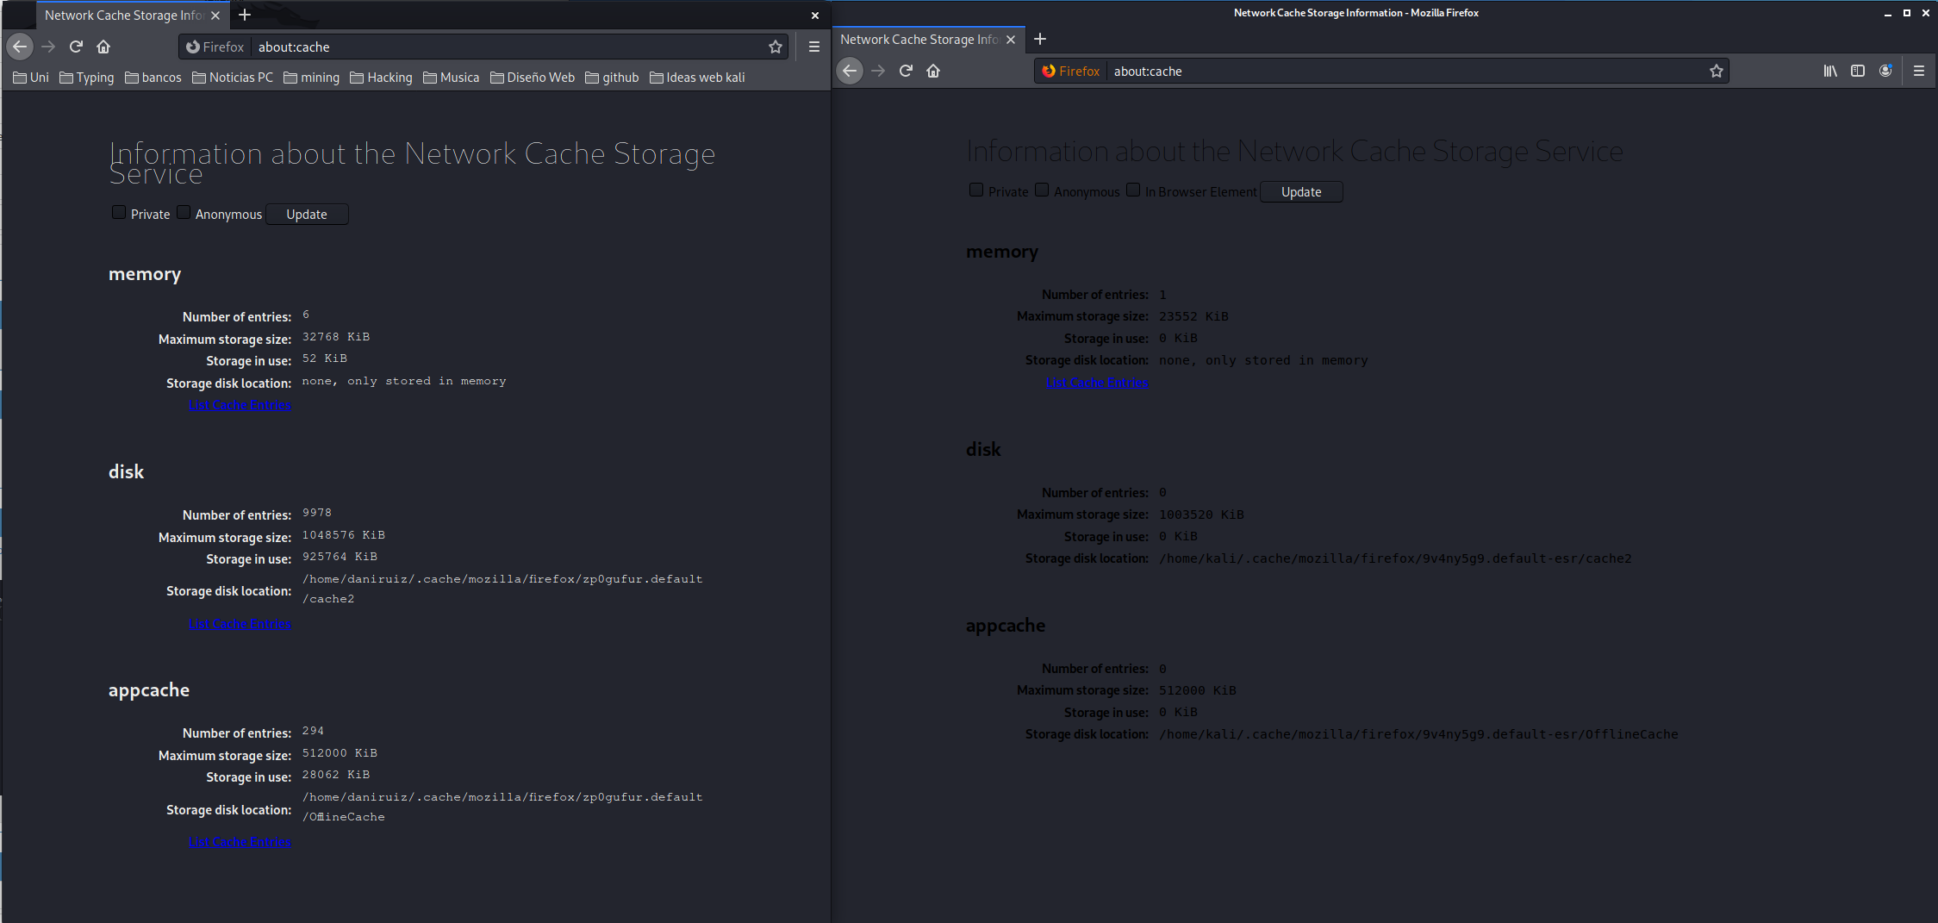Open the hamburger menu in the left browser

(x=813, y=47)
